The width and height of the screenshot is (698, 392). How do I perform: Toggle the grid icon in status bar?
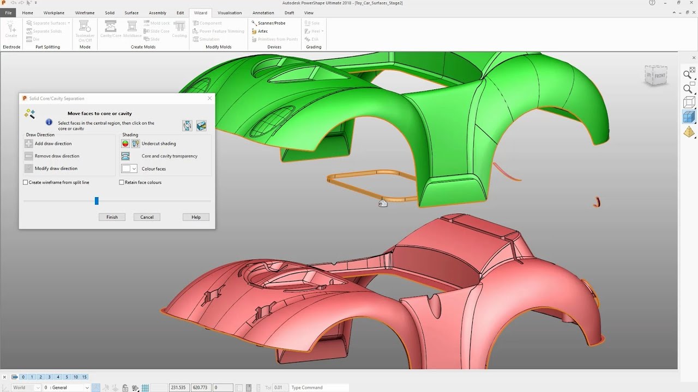tap(145, 388)
